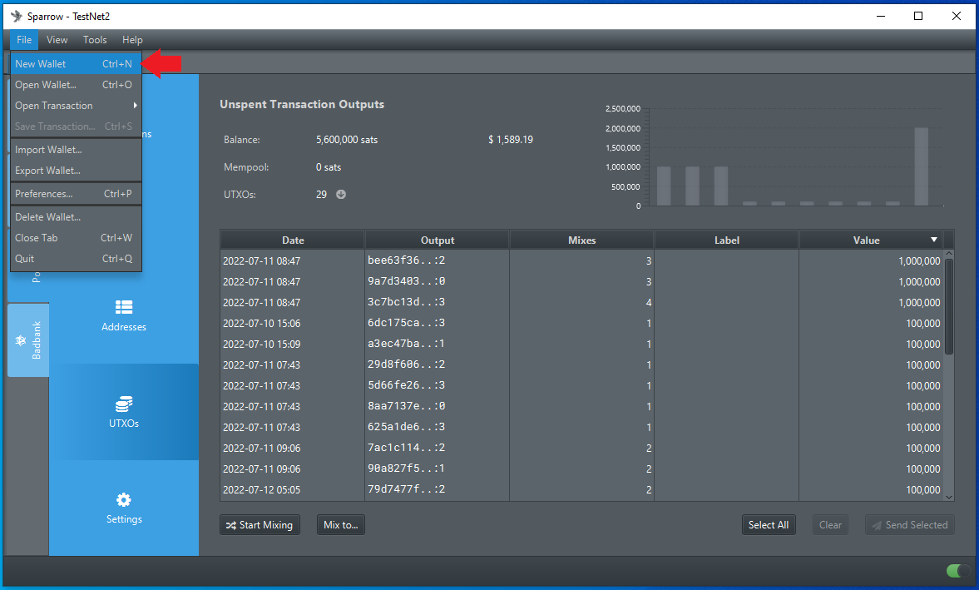Select the 625a1de6..:3 output row
This screenshot has width=979, height=590.
click(x=582, y=427)
